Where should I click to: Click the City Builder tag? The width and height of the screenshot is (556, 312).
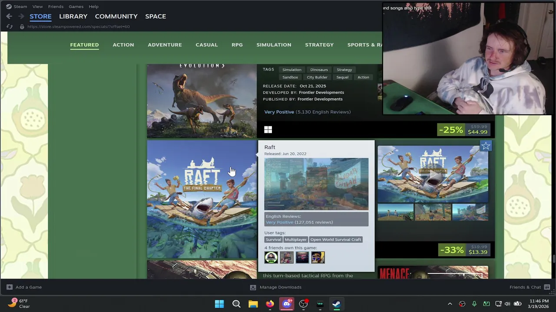317,77
